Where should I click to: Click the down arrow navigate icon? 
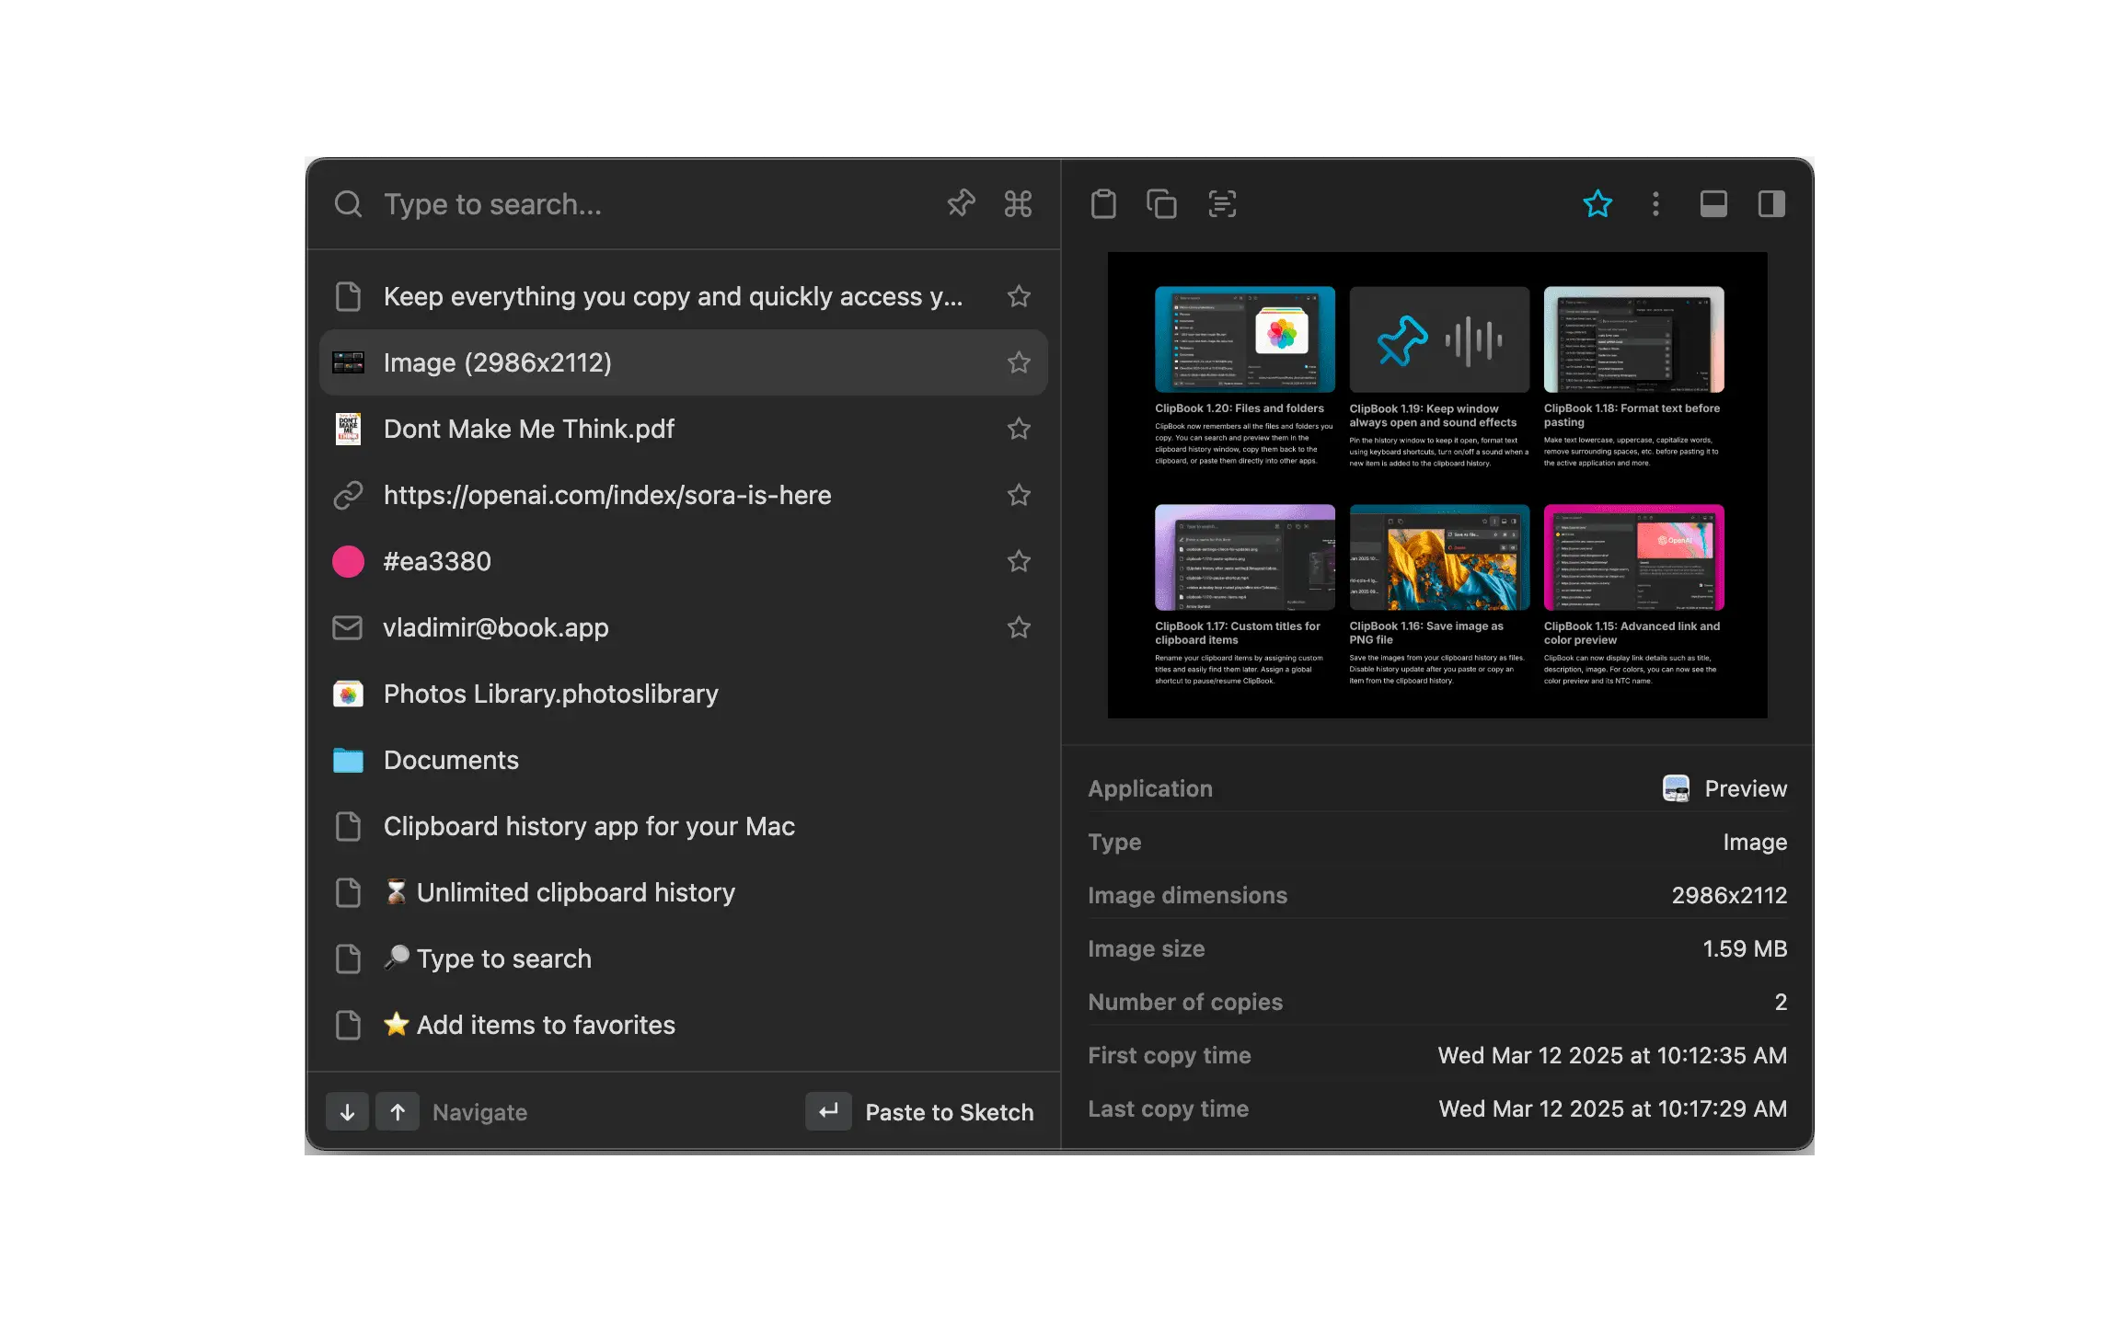tap(347, 1111)
